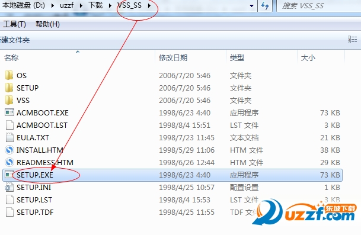The image size is (361, 235).
Task: Go to uzzf folder in address bar
Action: tap(67, 5)
